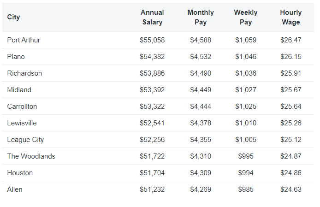Select the Monthly Pay column header
The width and height of the screenshot is (320, 207).
pos(201,17)
